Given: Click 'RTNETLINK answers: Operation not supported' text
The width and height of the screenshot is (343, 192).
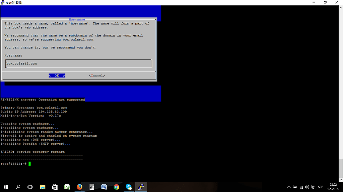Looking at the screenshot, I should (43, 100).
